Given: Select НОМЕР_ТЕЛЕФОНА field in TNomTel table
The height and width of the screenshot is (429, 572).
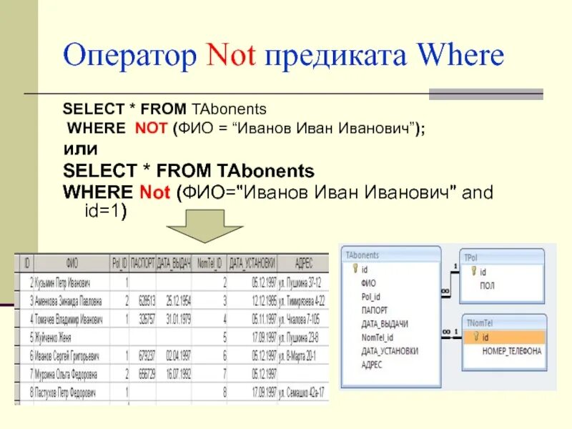Looking at the screenshot, I should [x=512, y=351].
